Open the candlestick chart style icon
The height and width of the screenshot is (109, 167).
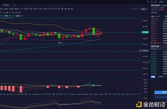7,13
